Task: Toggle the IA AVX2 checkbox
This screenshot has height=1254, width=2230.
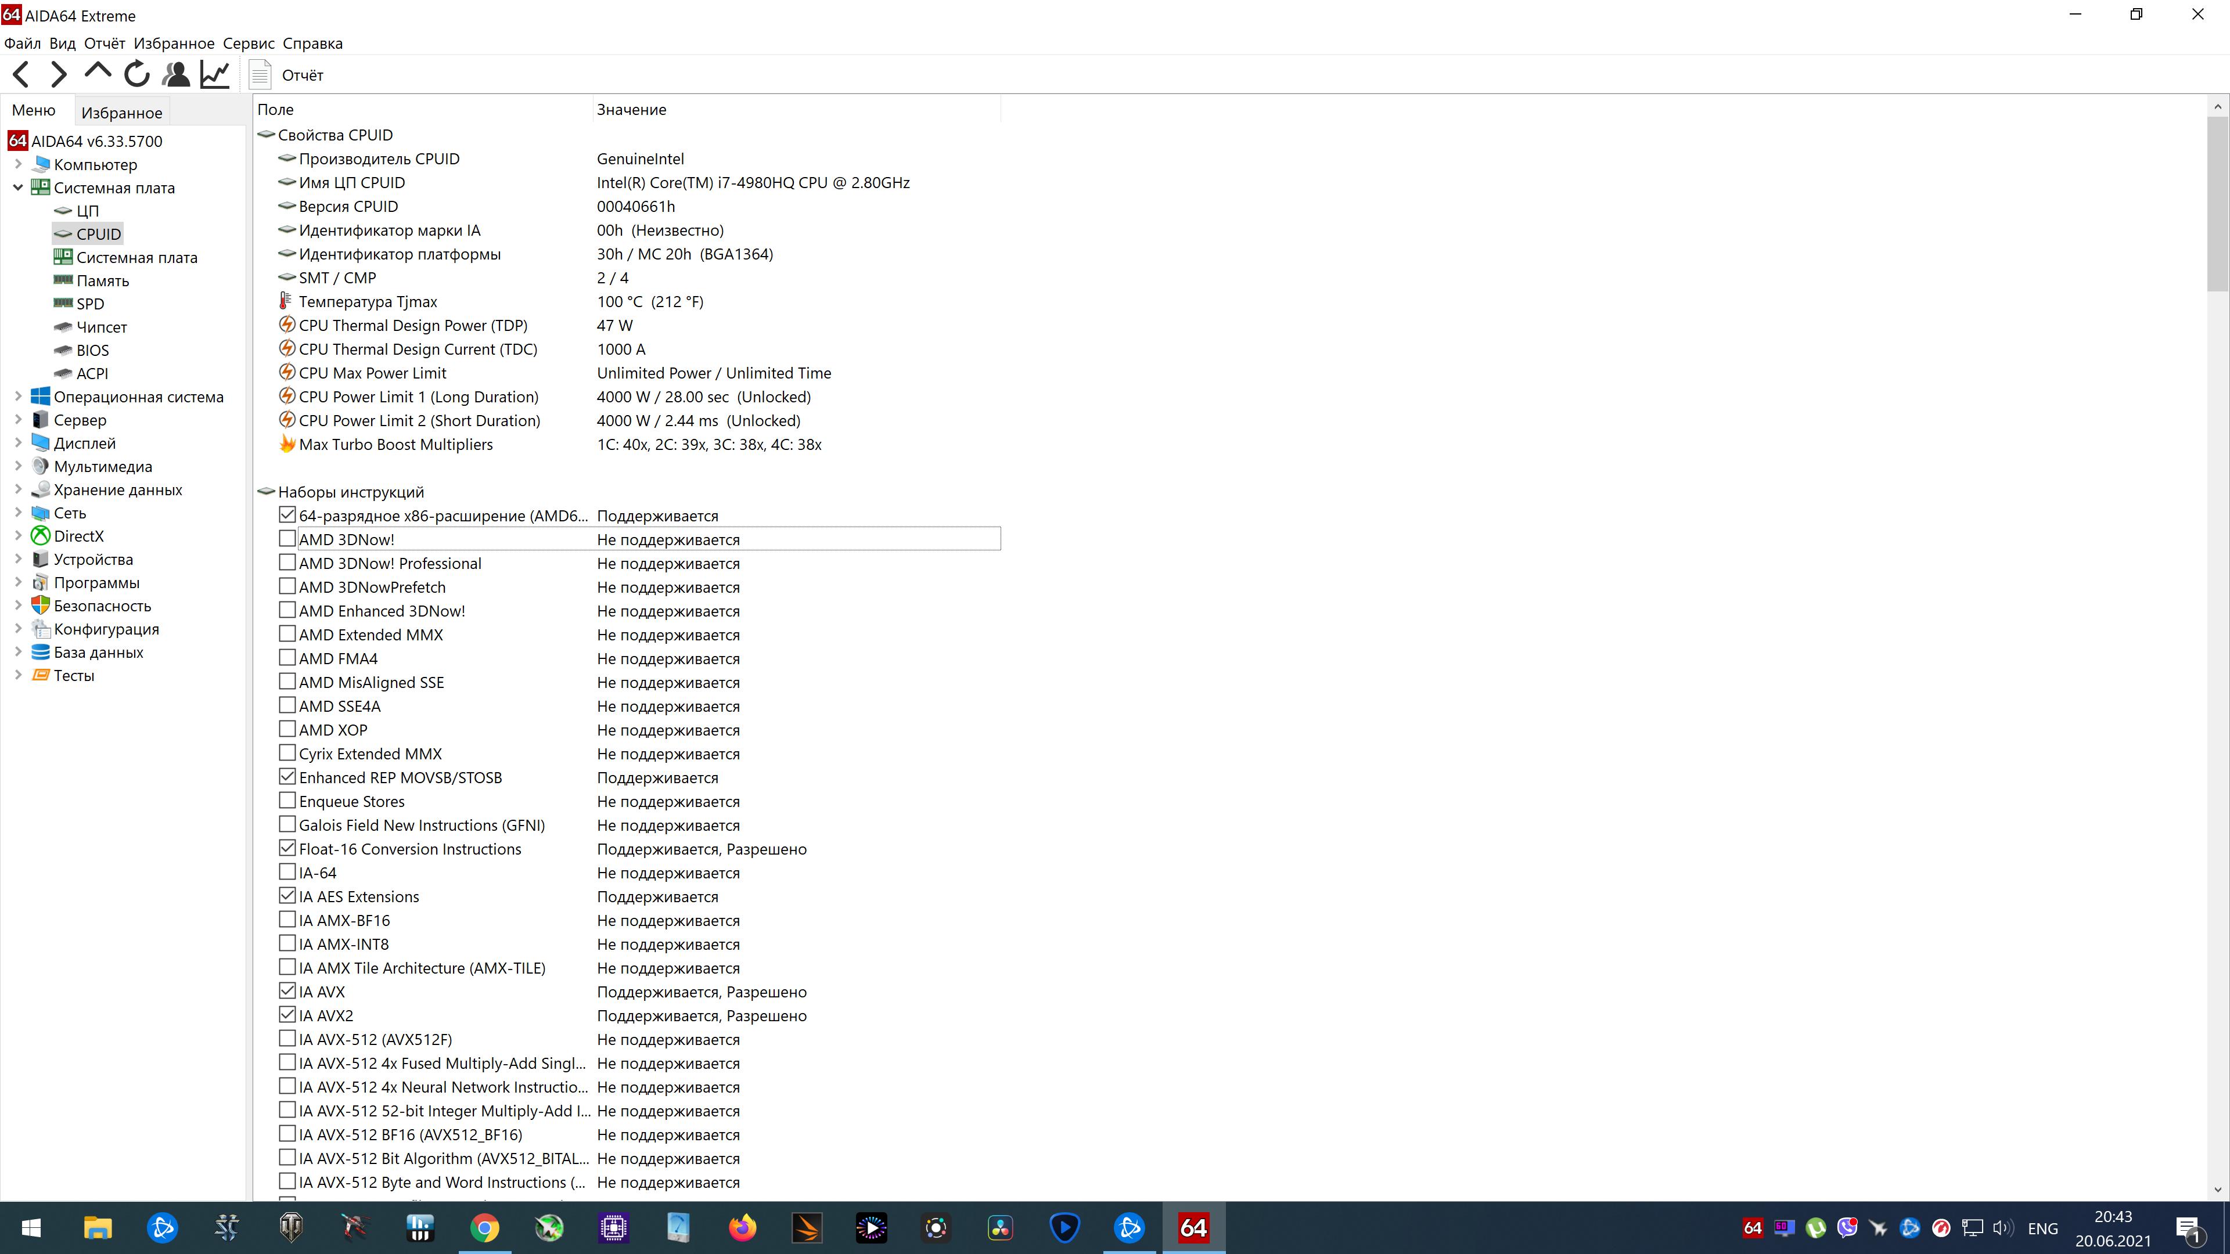Action: coord(287,1014)
